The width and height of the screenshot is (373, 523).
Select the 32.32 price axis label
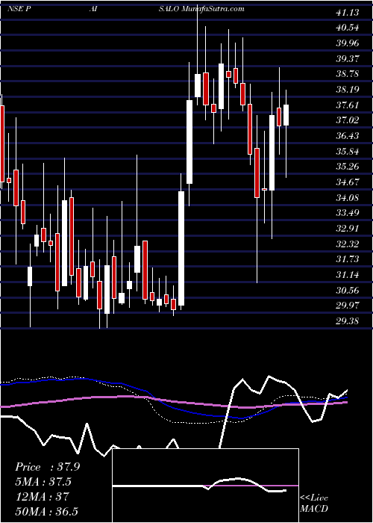click(x=348, y=244)
